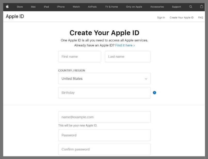This screenshot has height=159, width=208.
Task: Click the Birthday help question icon
Action: click(154, 93)
